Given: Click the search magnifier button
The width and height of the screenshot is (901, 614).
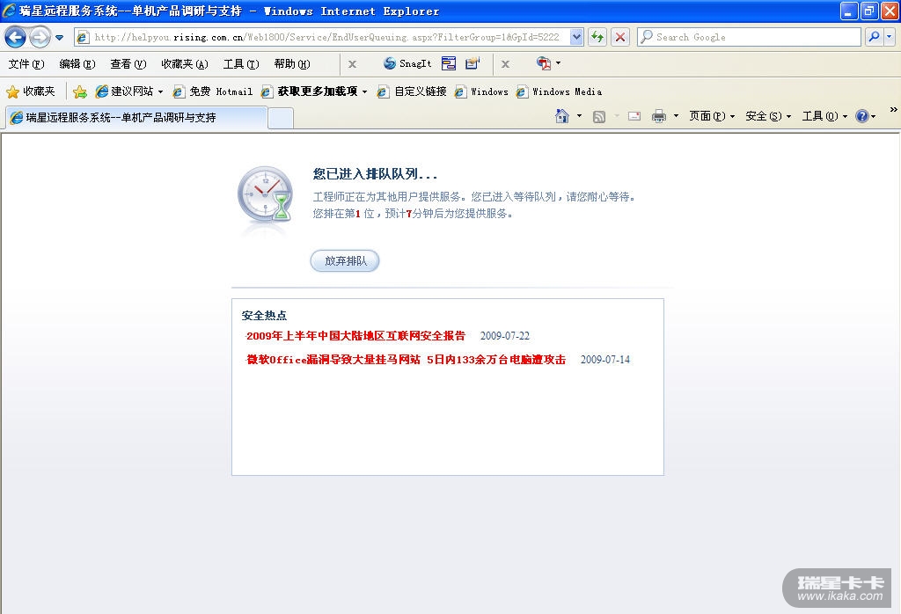Looking at the screenshot, I should [874, 37].
